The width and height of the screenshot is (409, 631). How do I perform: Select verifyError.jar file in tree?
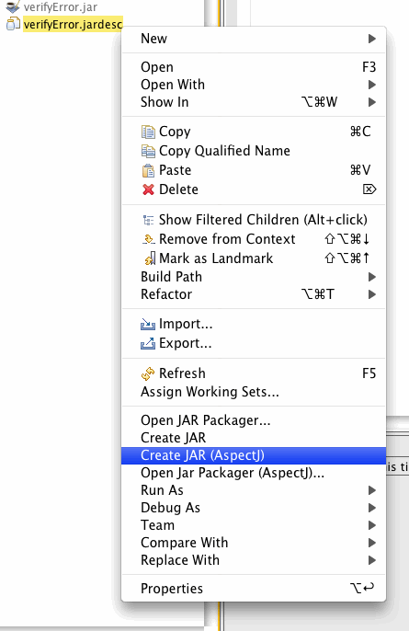61,6
